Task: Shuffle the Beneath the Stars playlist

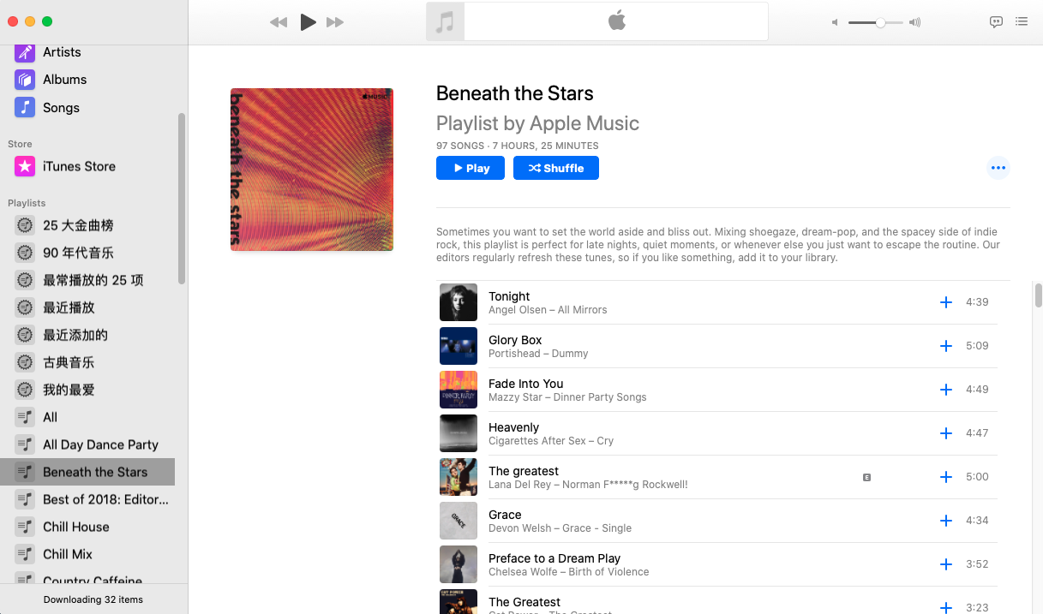Action: 556,168
